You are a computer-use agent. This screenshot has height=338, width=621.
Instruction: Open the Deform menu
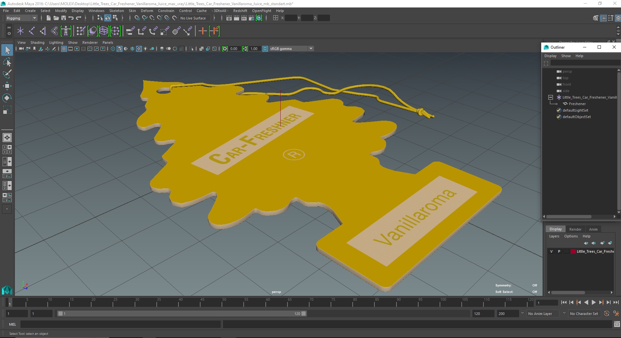[147, 11]
